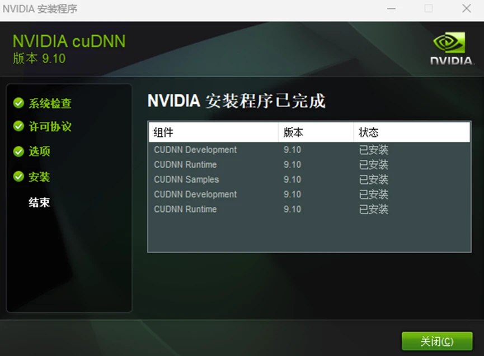Click version 9.10 in CUDNN Samples row
The height and width of the screenshot is (356, 484).
pos(292,179)
